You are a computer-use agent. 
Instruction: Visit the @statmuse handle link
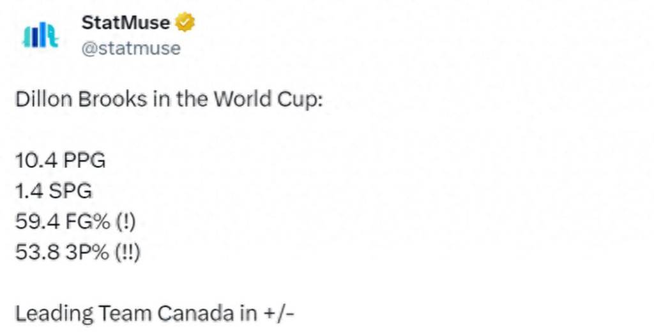(131, 48)
